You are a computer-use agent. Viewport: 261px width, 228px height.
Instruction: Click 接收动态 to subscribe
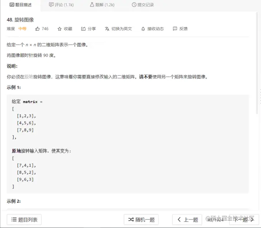[155, 29]
